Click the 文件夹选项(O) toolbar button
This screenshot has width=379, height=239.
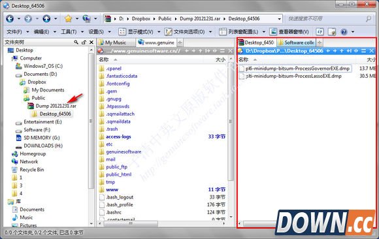185,31
